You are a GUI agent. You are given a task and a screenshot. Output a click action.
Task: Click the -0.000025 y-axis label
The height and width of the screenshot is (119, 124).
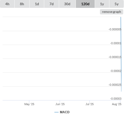coord(115,85)
